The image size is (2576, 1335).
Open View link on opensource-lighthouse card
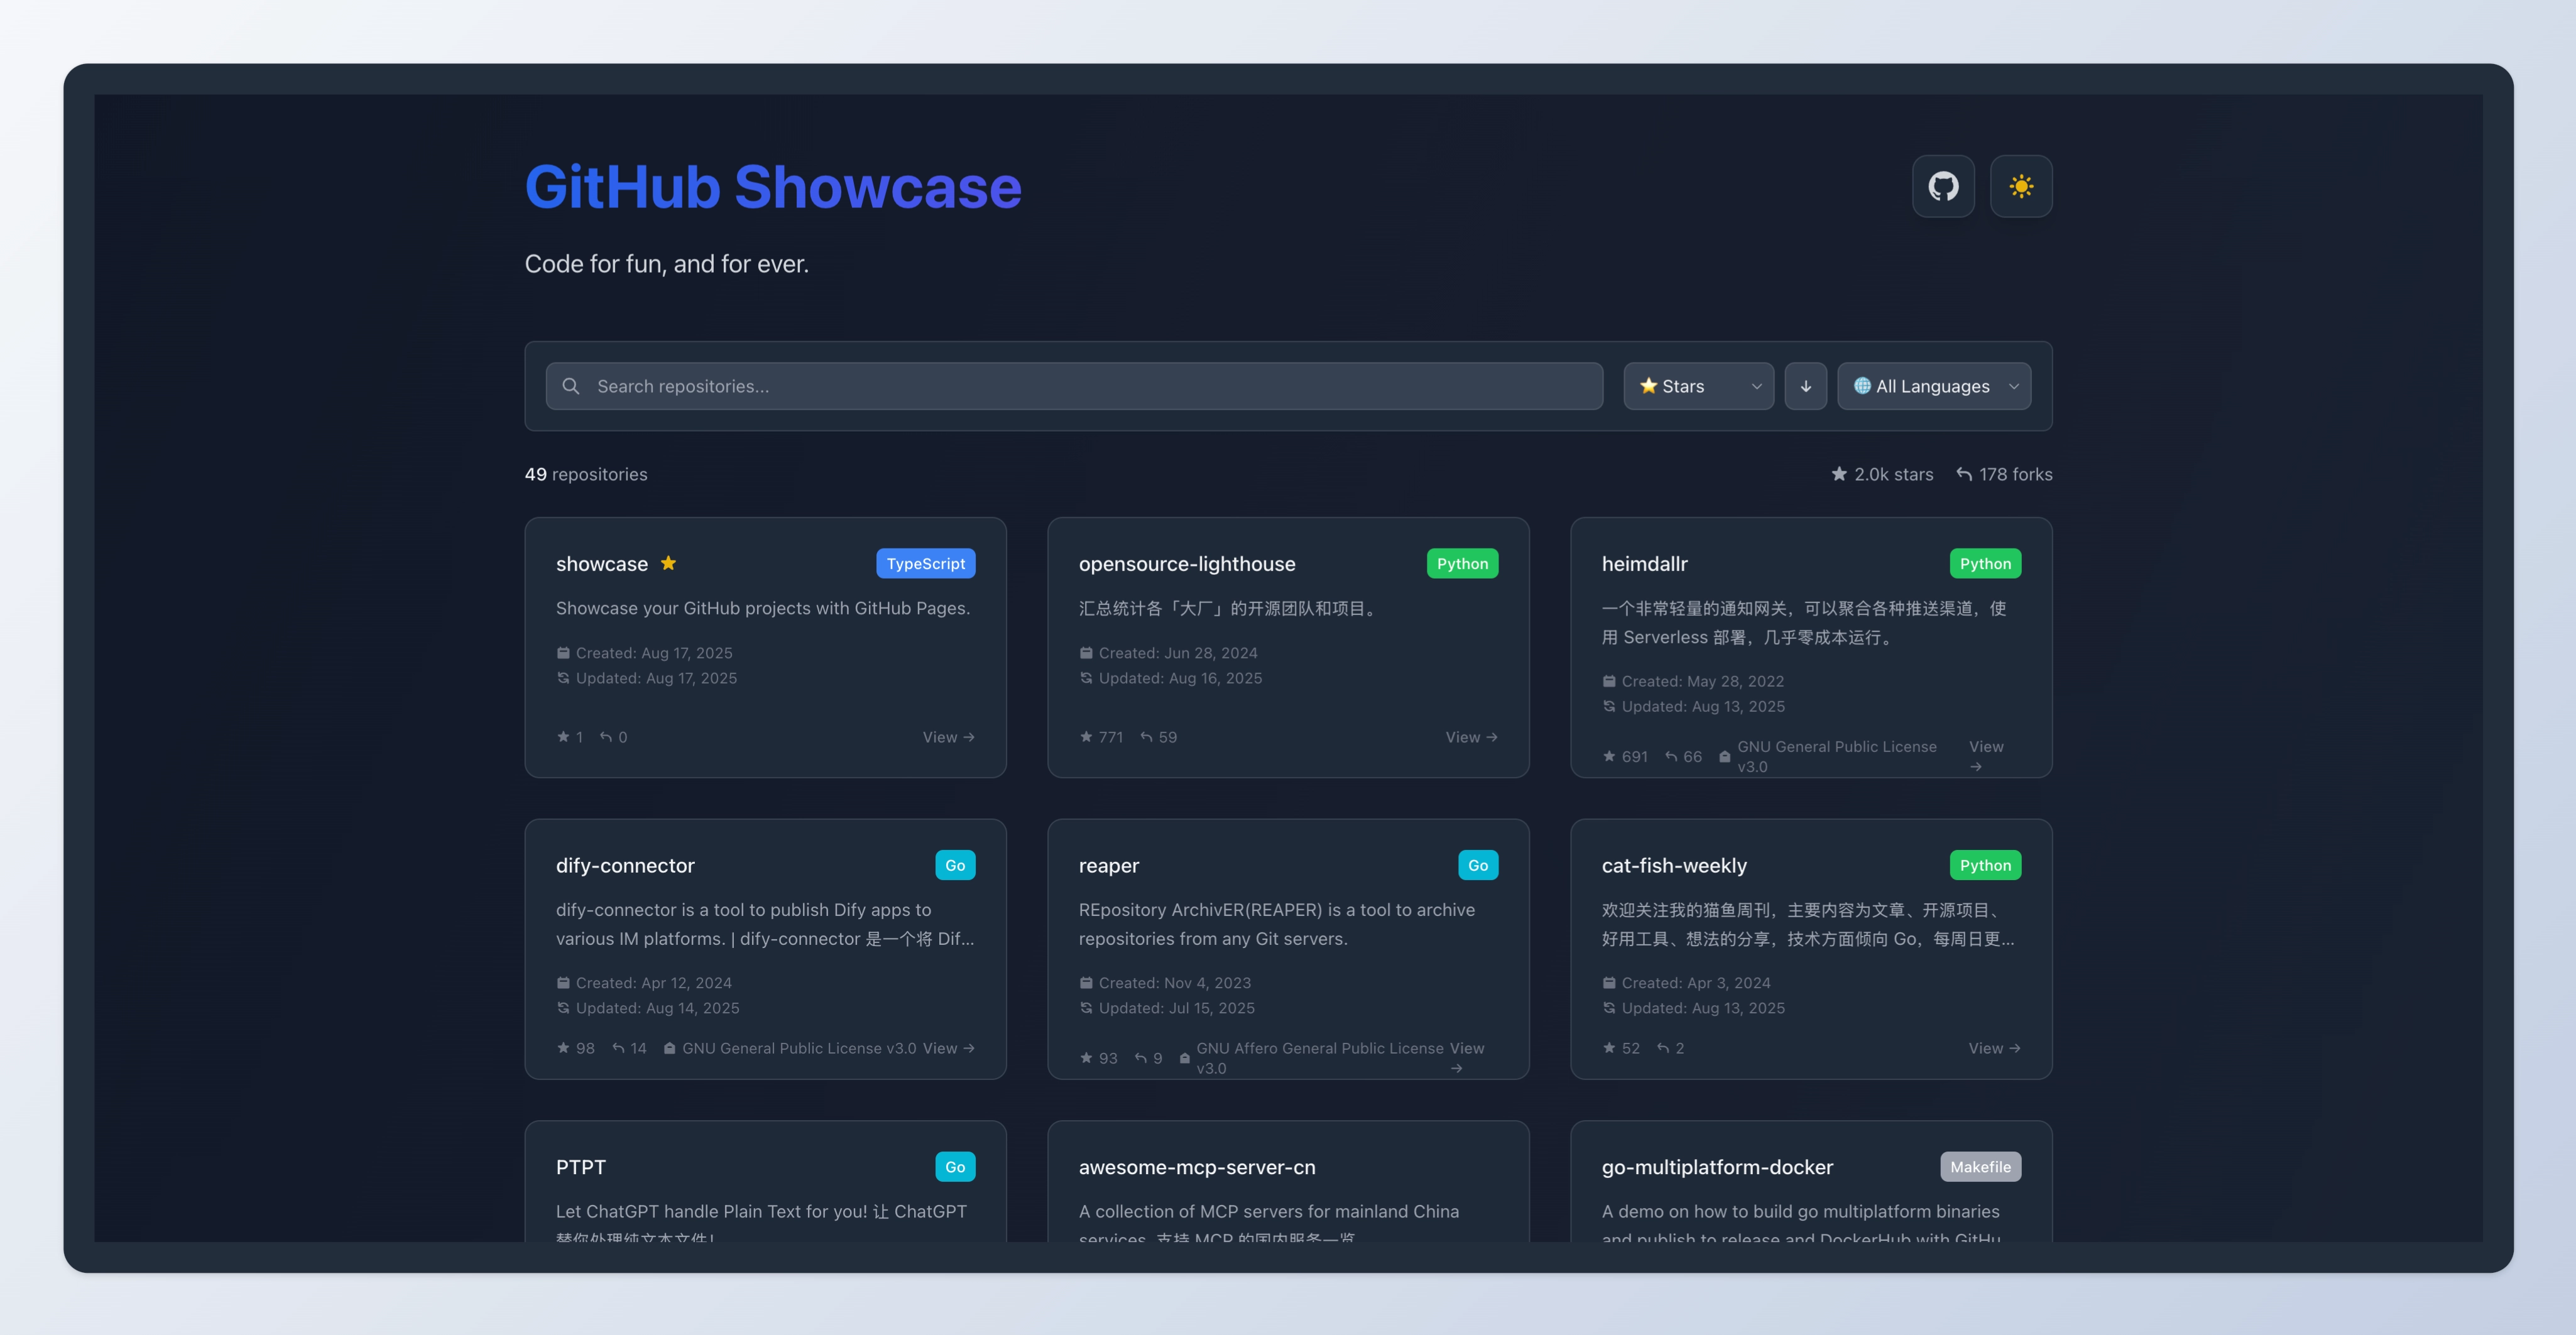[1471, 737]
